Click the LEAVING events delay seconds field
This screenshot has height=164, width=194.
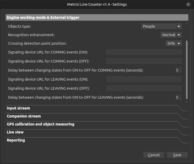tap(179, 97)
